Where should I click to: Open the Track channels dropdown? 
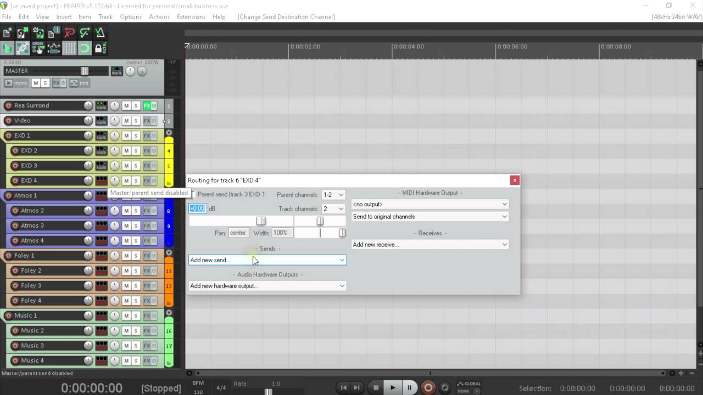point(333,209)
